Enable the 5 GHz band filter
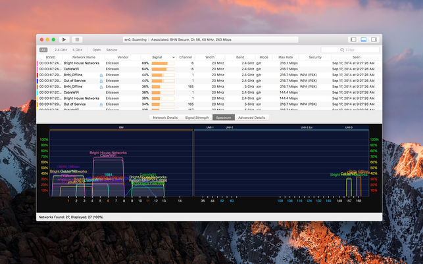 pyautogui.click(x=78, y=50)
